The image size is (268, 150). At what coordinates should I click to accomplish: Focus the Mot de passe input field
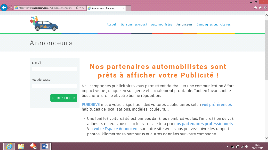pos(55,86)
